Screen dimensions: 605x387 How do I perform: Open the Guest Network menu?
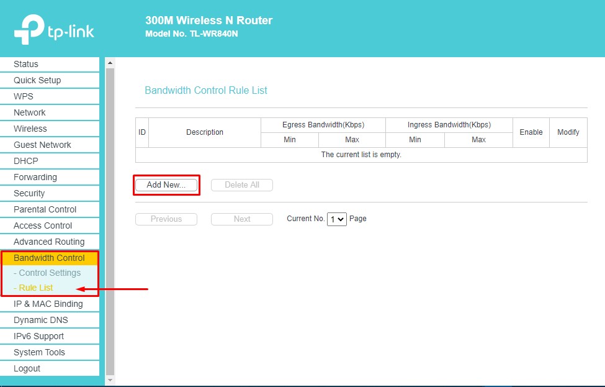point(42,145)
